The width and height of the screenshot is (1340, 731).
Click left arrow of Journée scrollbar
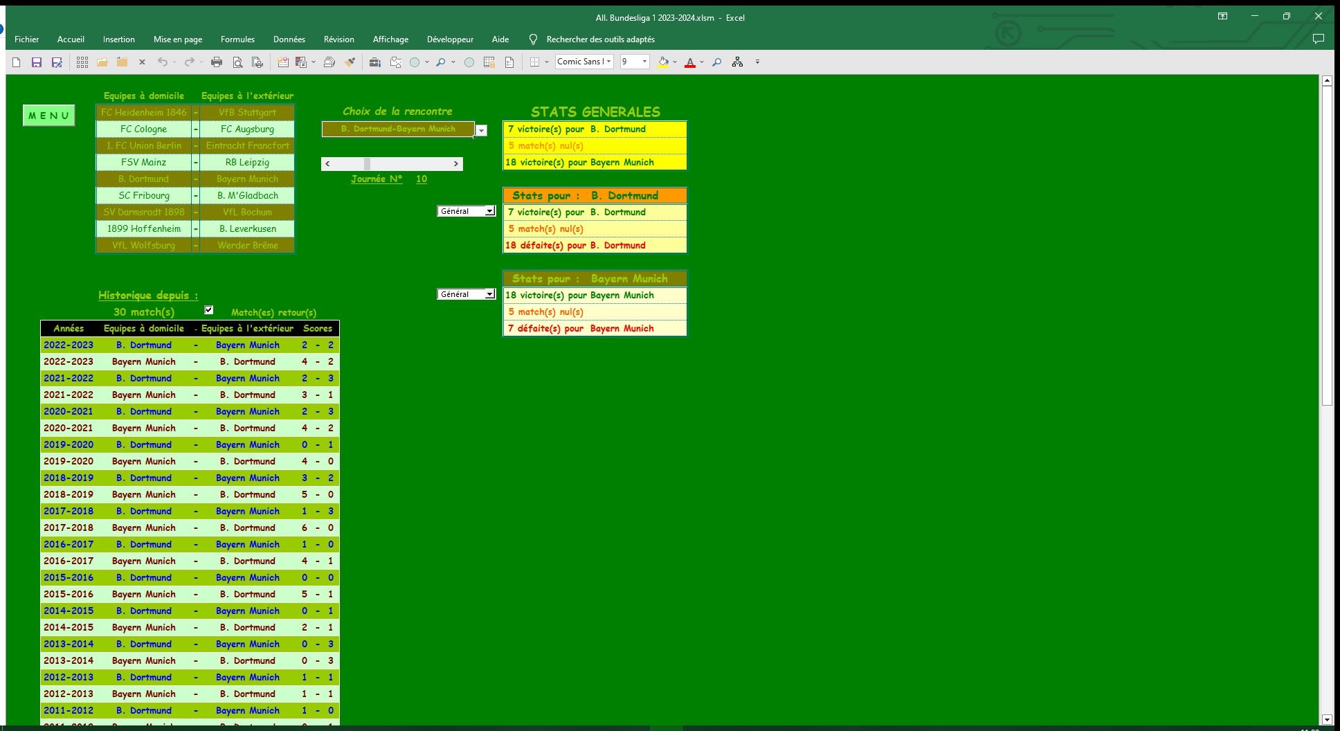(x=328, y=164)
